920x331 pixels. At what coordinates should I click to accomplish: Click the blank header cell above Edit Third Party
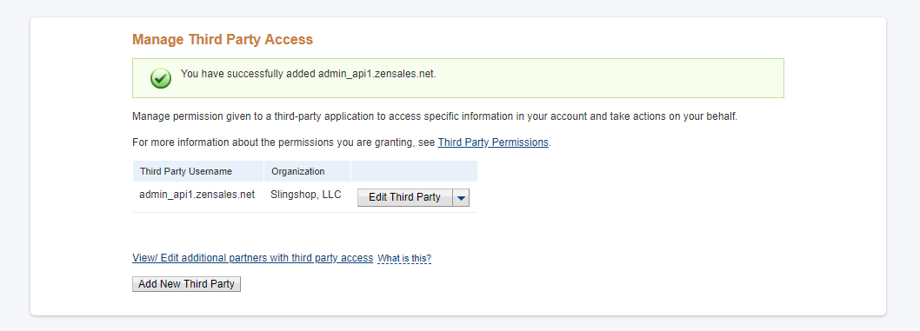[414, 172]
